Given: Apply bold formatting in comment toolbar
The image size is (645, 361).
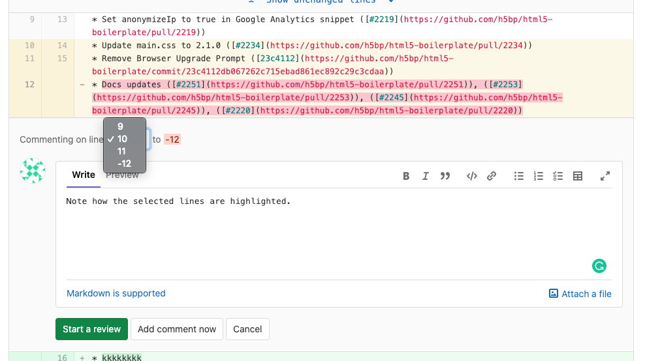Looking at the screenshot, I should click(406, 176).
